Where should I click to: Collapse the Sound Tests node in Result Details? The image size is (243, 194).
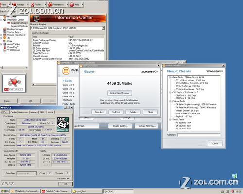[170, 120]
